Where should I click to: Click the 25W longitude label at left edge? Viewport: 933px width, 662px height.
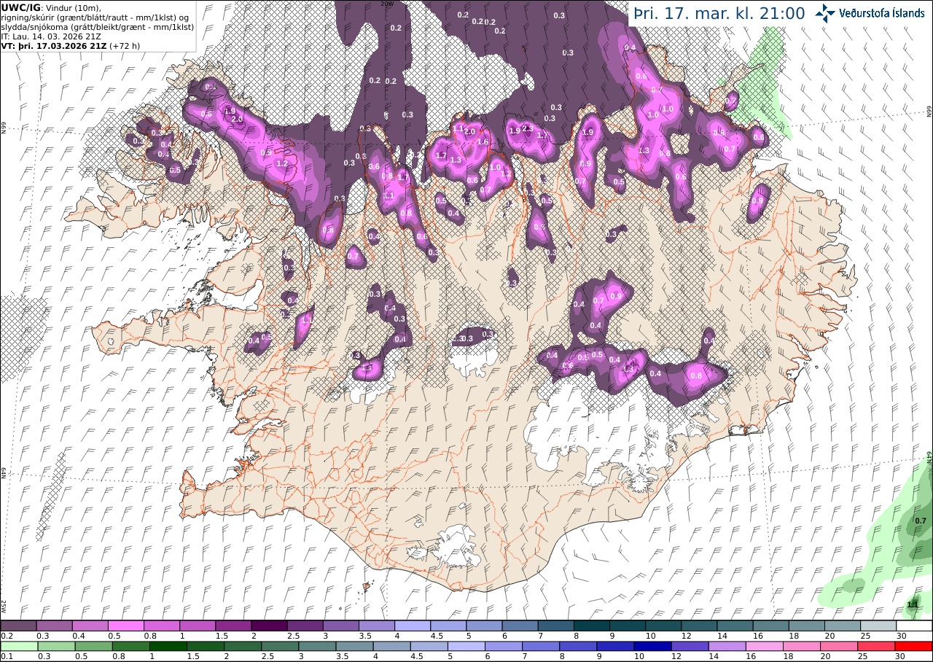click(4, 606)
